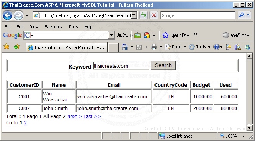Click Add to Favorites star-plus icon
255x141 pixels.
(17, 47)
